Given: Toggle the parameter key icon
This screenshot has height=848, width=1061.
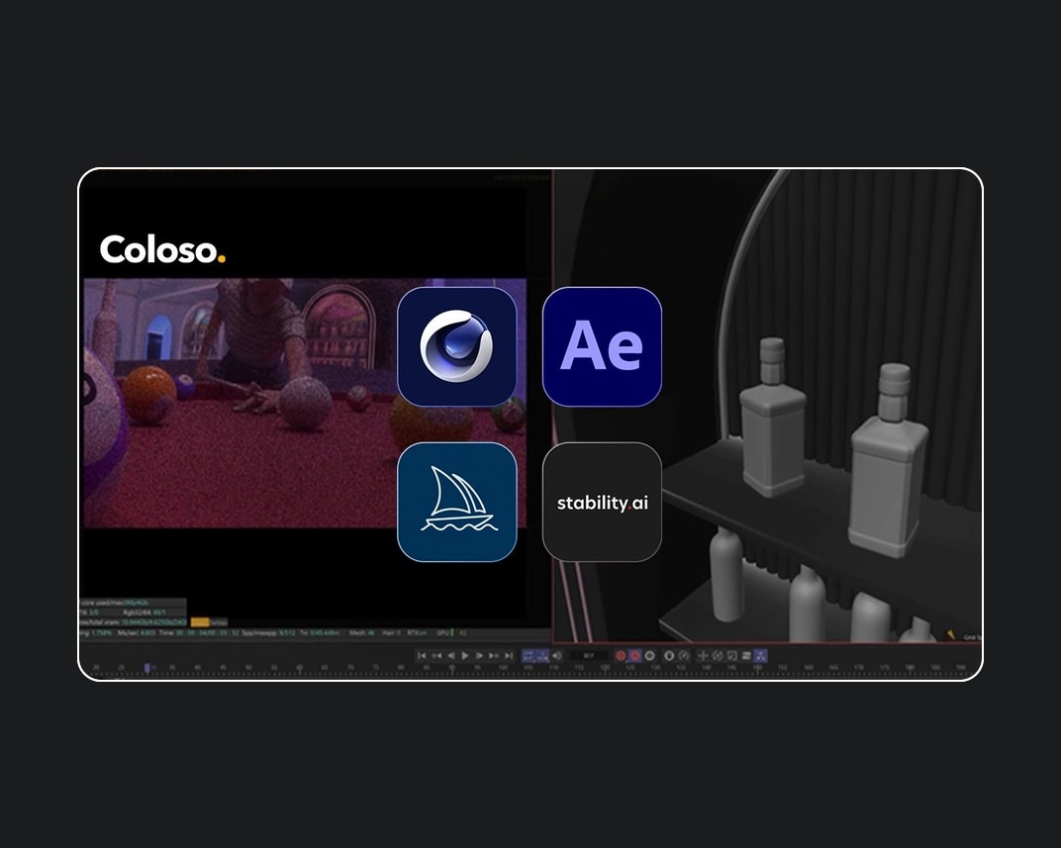Looking at the screenshot, I should tap(746, 655).
